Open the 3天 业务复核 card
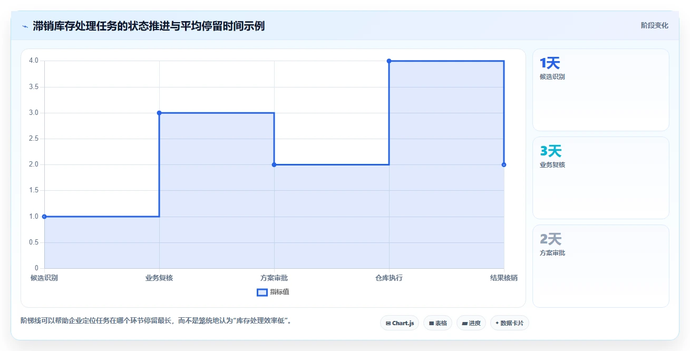The image size is (690, 351). [601, 178]
